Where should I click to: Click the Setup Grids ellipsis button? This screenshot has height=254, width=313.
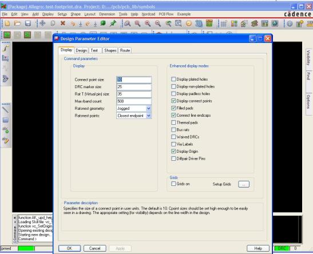coord(244,184)
